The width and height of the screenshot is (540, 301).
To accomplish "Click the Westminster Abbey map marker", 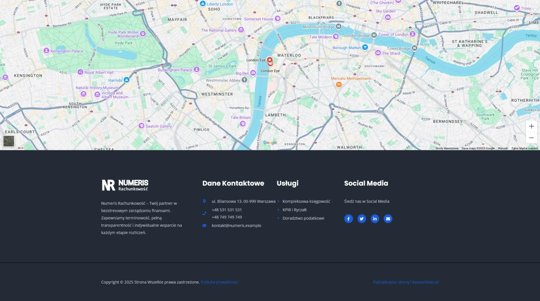I will tap(244, 80).
